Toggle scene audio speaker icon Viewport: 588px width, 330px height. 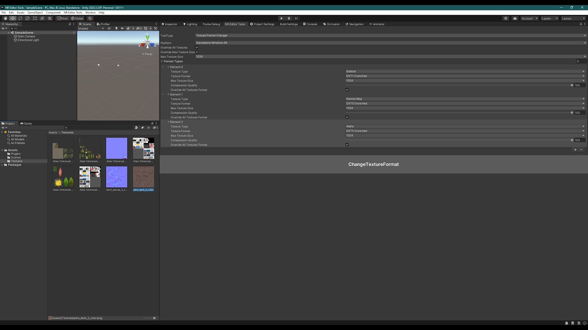pyautogui.click(x=122, y=28)
